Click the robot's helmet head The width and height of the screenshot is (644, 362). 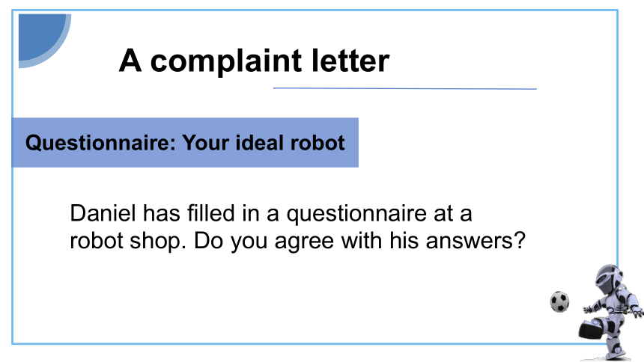(x=608, y=278)
